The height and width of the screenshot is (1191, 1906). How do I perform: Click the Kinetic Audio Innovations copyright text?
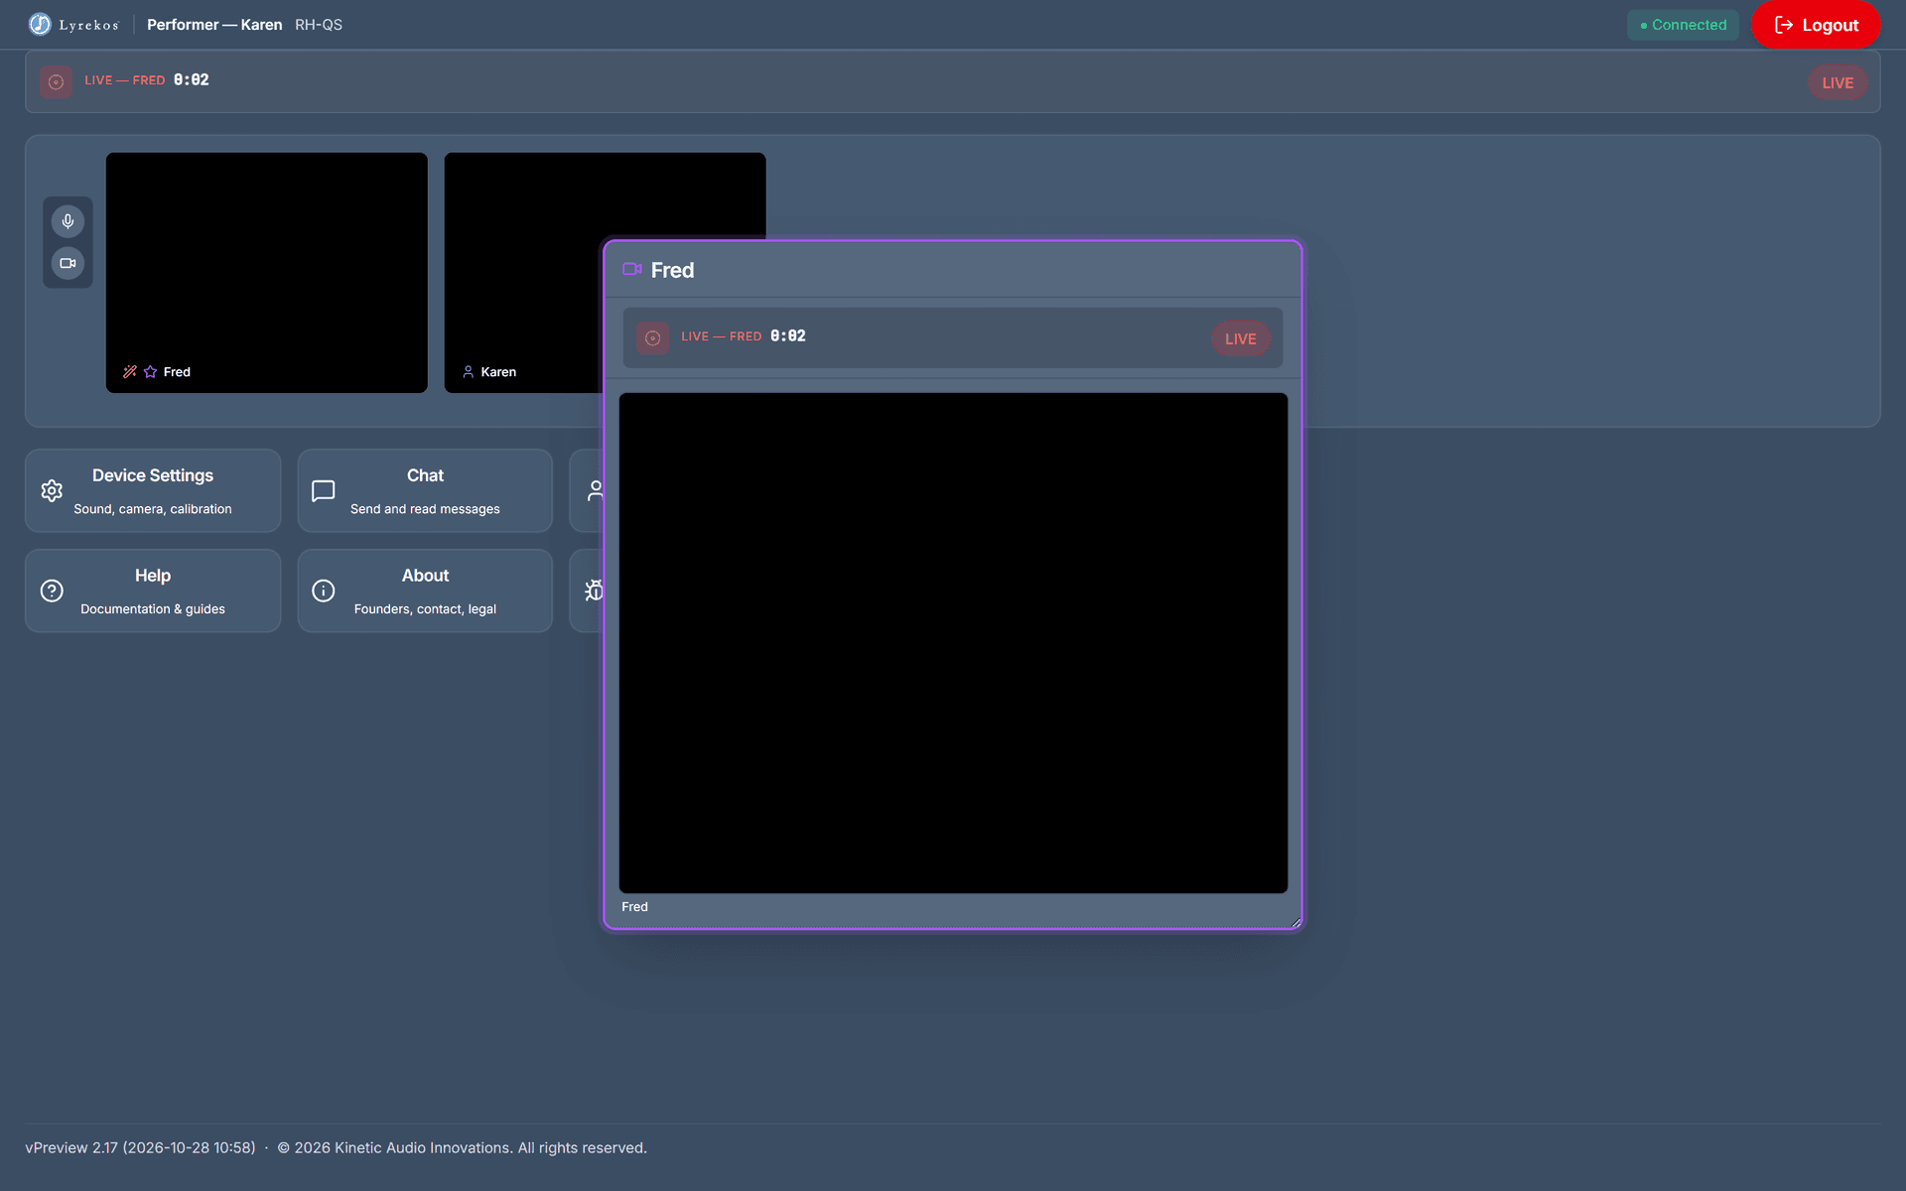pyautogui.click(x=462, y=1148)
